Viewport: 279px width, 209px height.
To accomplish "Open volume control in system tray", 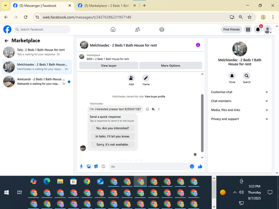I will (x=242, y=192).
